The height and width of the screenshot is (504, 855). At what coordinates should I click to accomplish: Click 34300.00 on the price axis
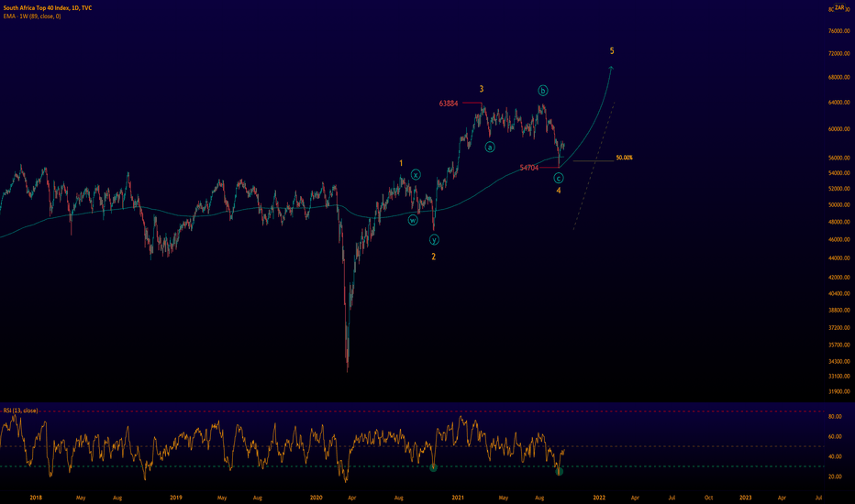coord(839,361)
